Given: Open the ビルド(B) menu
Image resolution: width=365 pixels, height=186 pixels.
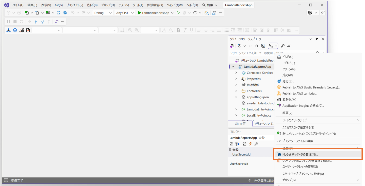Looking at the screenshot, I should coord(92,5).
